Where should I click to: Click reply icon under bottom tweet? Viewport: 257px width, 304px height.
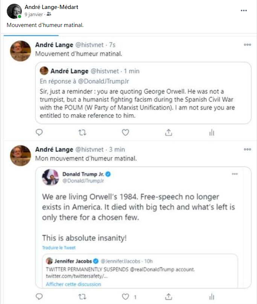click(39, 296)
